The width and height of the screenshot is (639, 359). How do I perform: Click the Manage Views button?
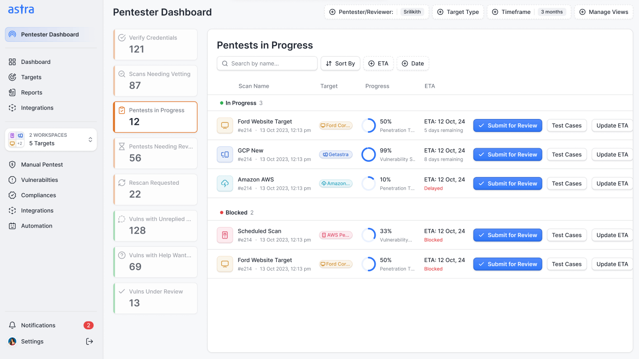click(x=603, y=12)
